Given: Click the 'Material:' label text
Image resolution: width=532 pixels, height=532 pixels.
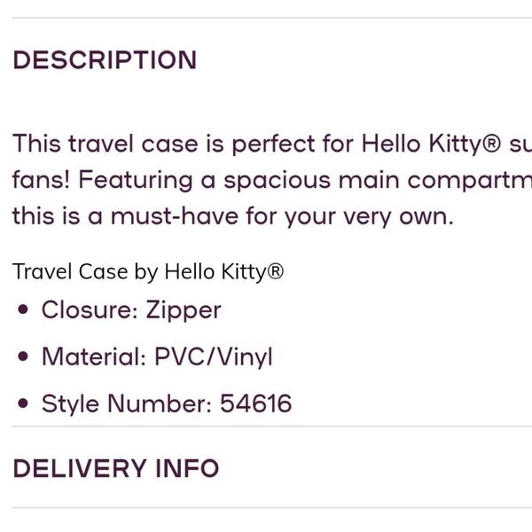Looking at the screenshot, I should coord(94,356).
